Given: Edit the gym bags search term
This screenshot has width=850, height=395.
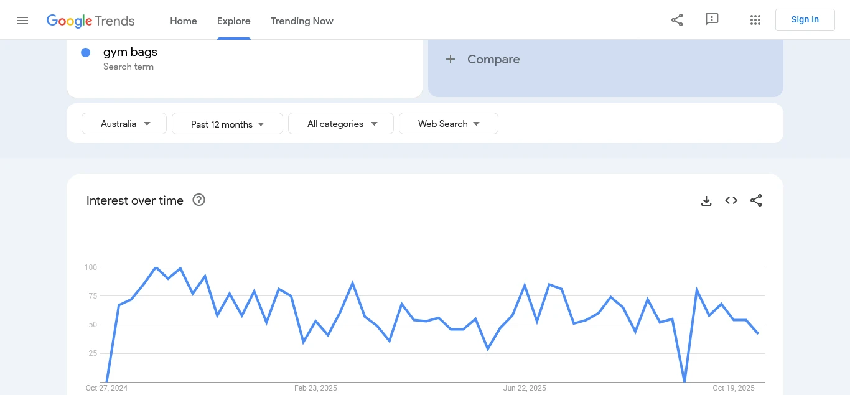Looking at the screenshot, I should (x=130, y=52).
